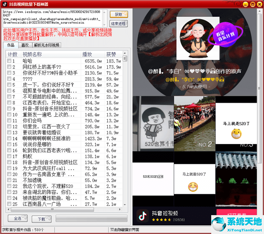Sort by the 视频名称 column header

pyautogui.click(x=51, y=54)
